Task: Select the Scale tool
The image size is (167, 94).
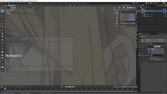Action: click(x=3, y=24)
